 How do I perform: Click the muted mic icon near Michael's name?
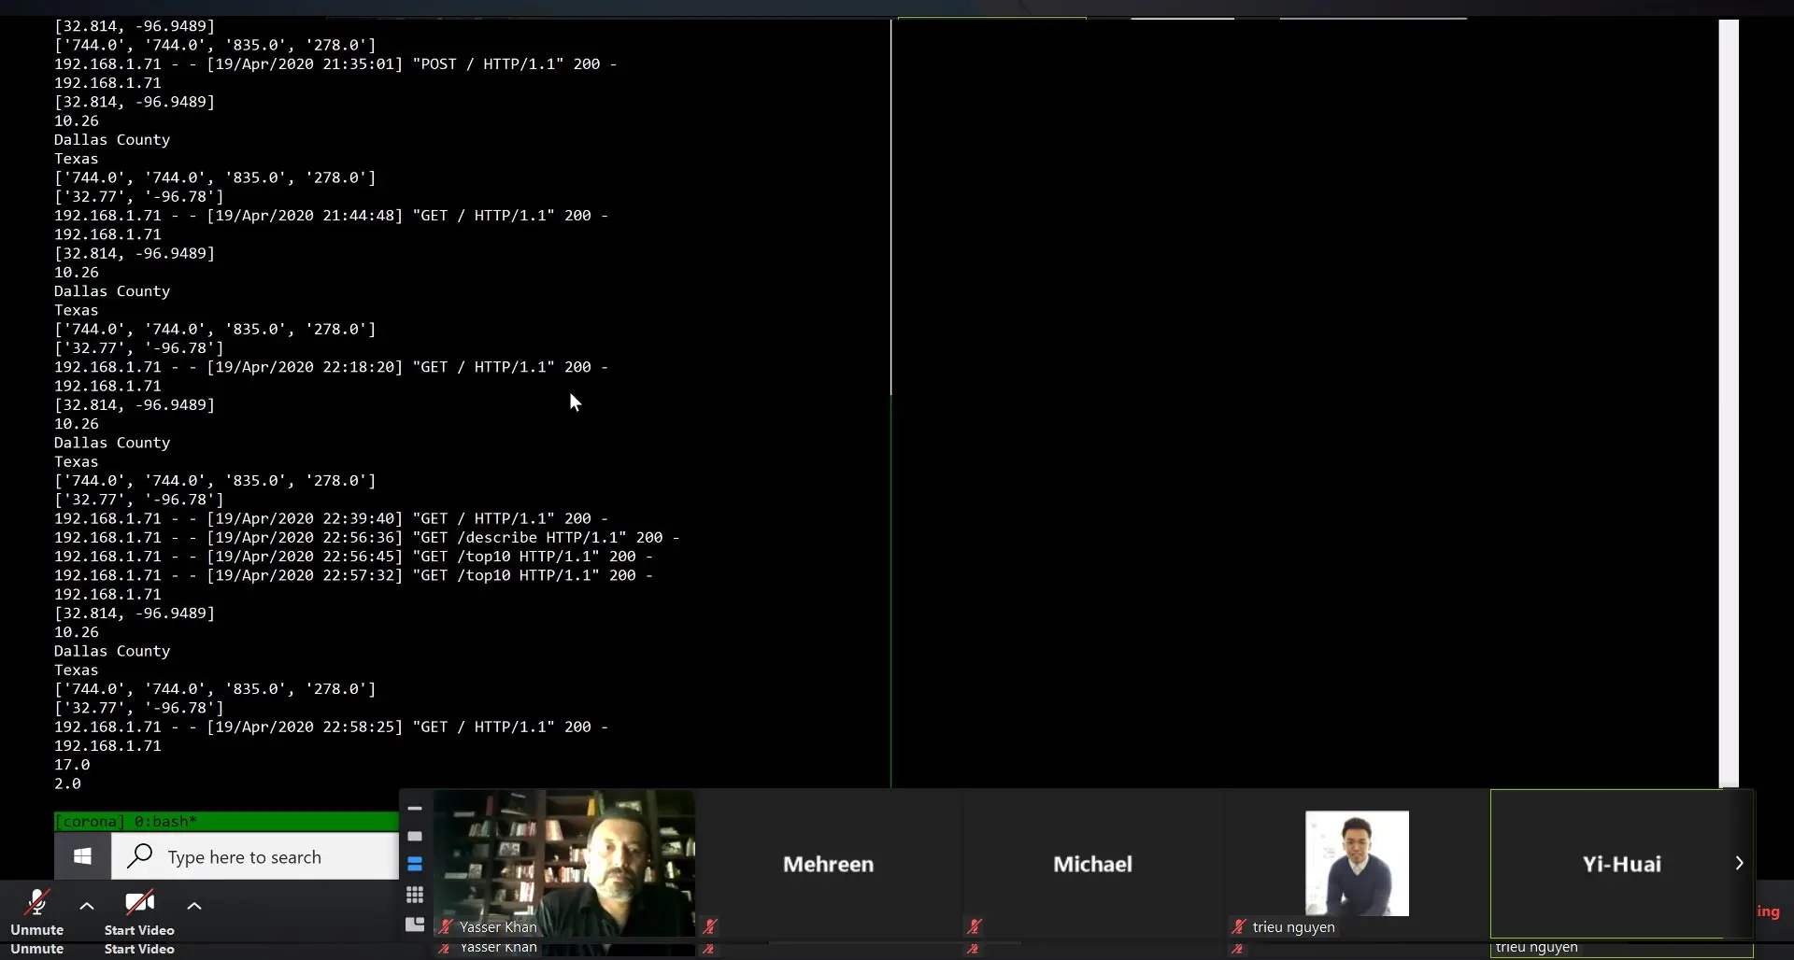pos(975,927)
